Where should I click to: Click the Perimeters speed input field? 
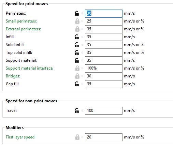(x=104, y=13)
